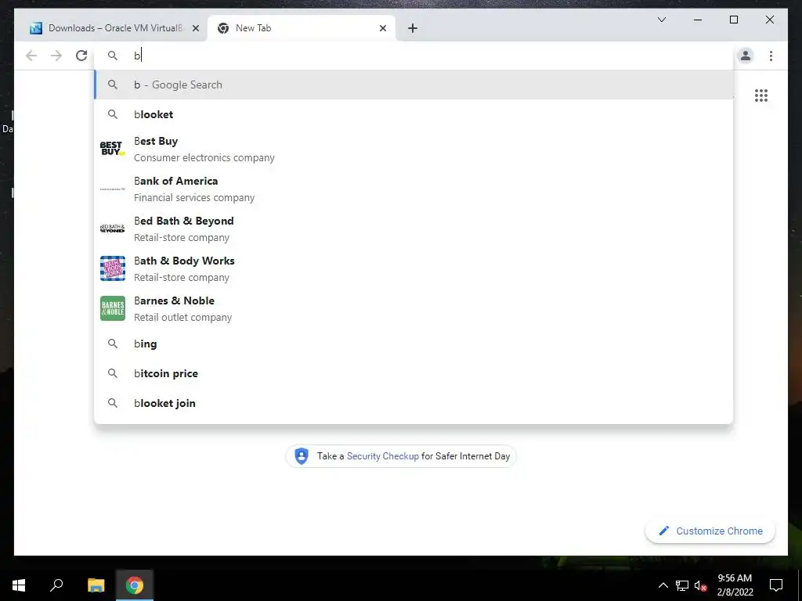Open Windows taskbar search
802x601 pixels.
coord(56,585)
